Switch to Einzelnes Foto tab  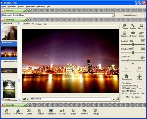(x=28, y=24)
